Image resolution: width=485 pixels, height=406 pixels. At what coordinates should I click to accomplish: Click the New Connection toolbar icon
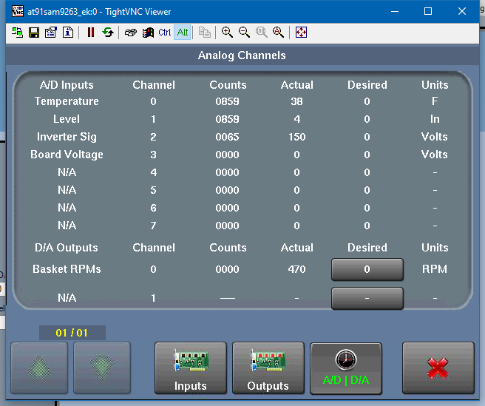pyautogui.click(x=18, y=33)
